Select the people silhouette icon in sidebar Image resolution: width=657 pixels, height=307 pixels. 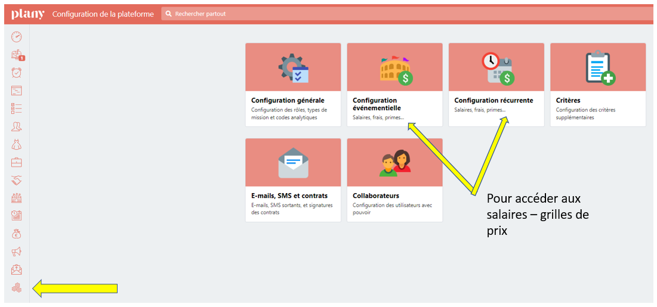tap(17, 126)
